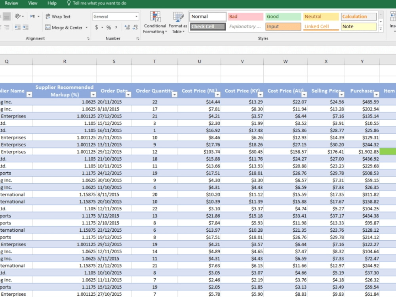This screenshot has width=396, height=297.
Task: Open Order Date column filter dropdown
Action: pyautogui.click(x=128, y=95)
